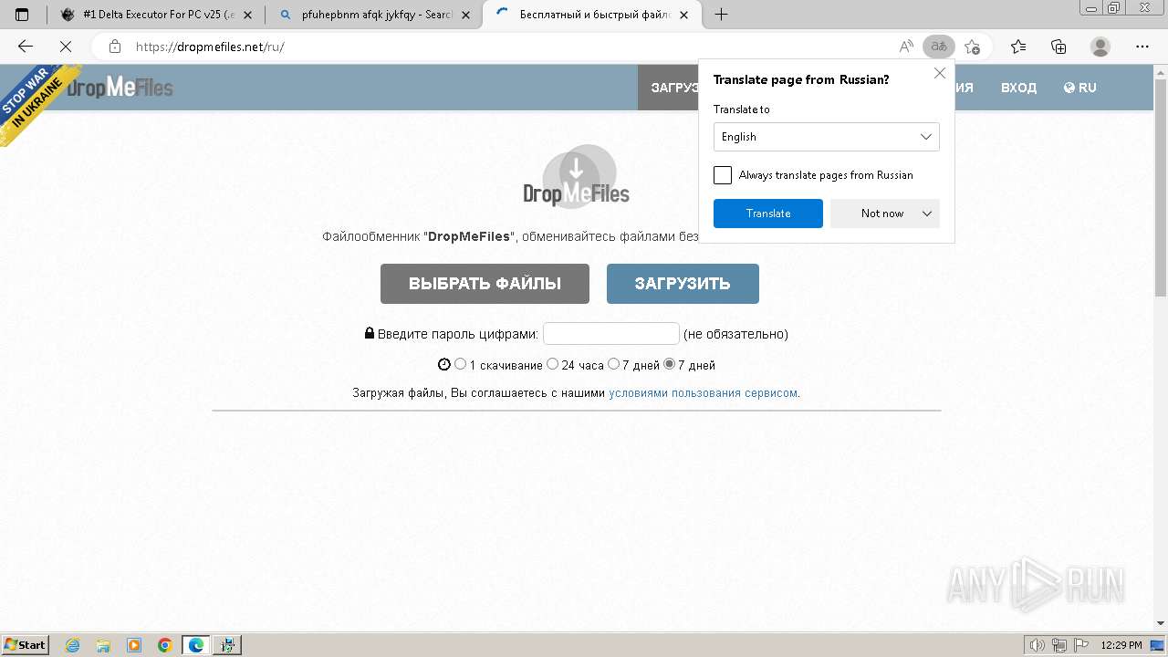Open the Favorites list icon

[x=1018, y=47]
